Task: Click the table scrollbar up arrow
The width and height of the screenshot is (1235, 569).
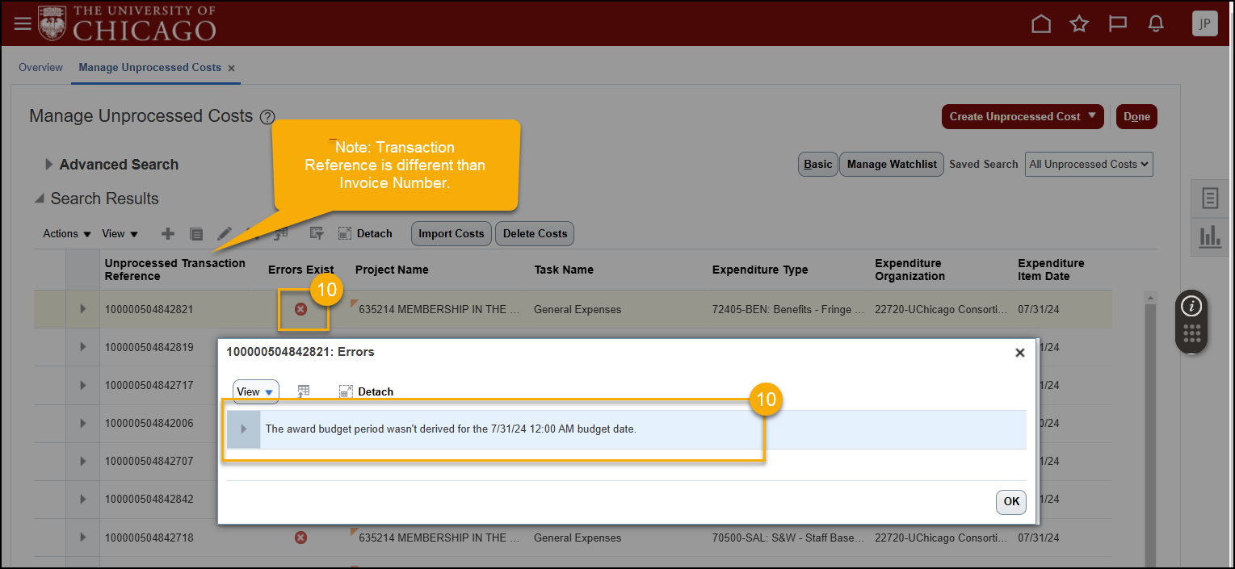Action: click(x=1151, y=298)
